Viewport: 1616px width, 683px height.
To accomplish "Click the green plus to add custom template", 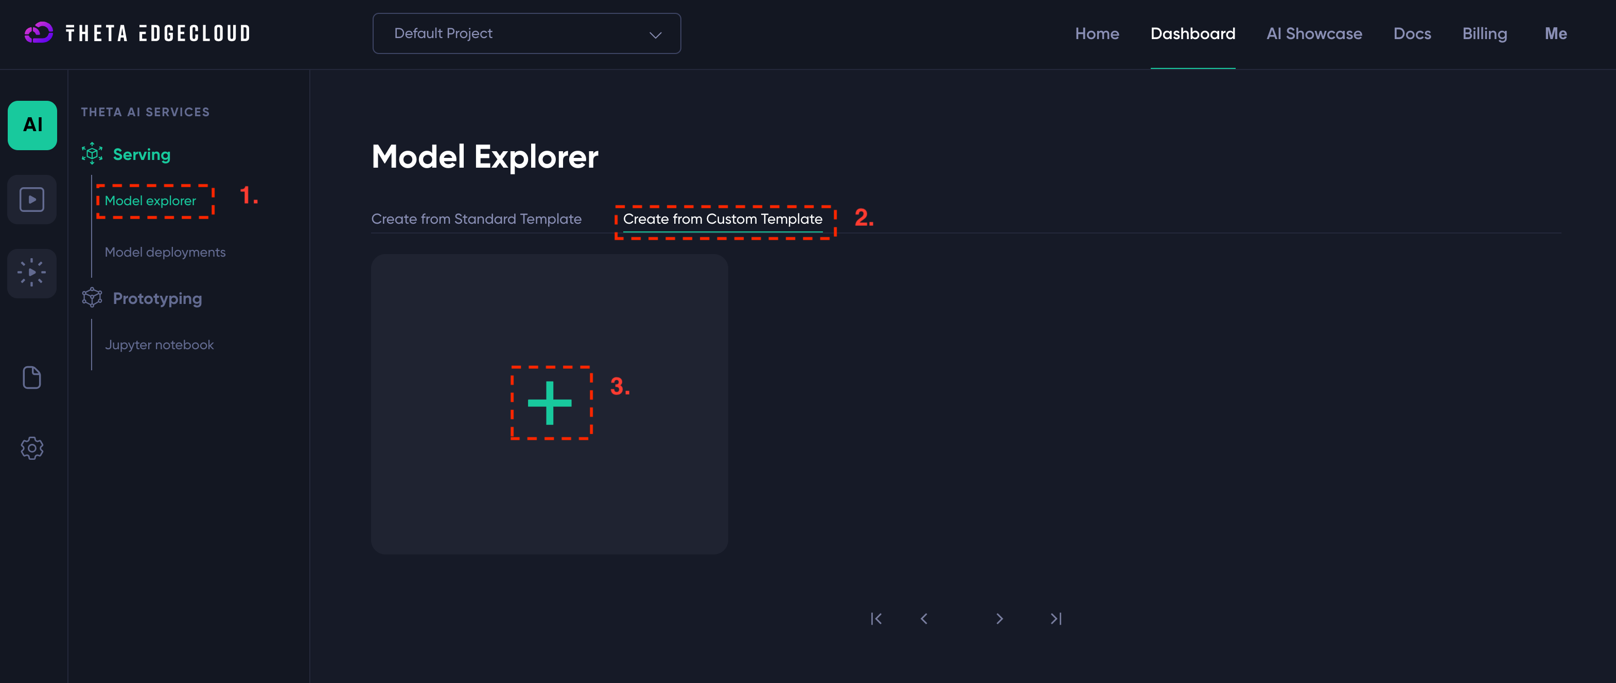I will tap(550, 403).
